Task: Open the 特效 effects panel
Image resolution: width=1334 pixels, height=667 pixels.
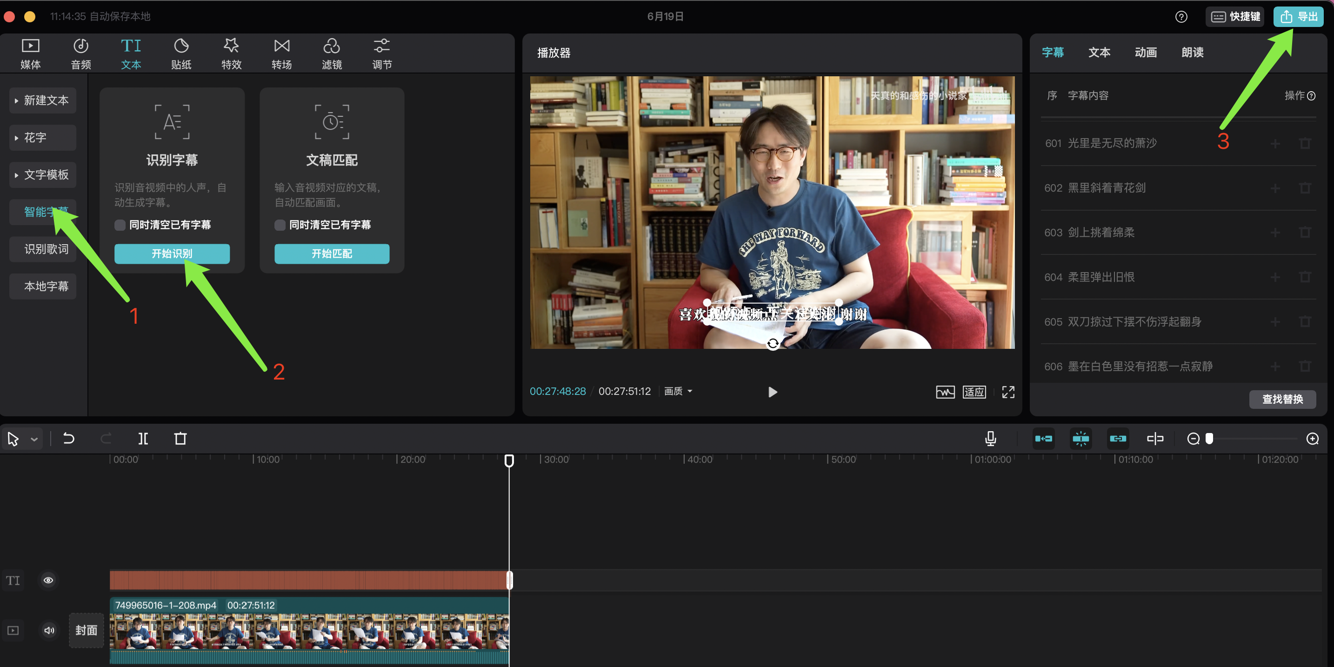Action: point(231,53)
